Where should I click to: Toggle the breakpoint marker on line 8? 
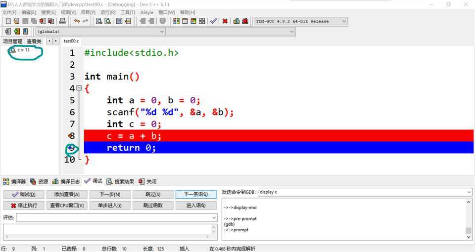pos(71,136)
